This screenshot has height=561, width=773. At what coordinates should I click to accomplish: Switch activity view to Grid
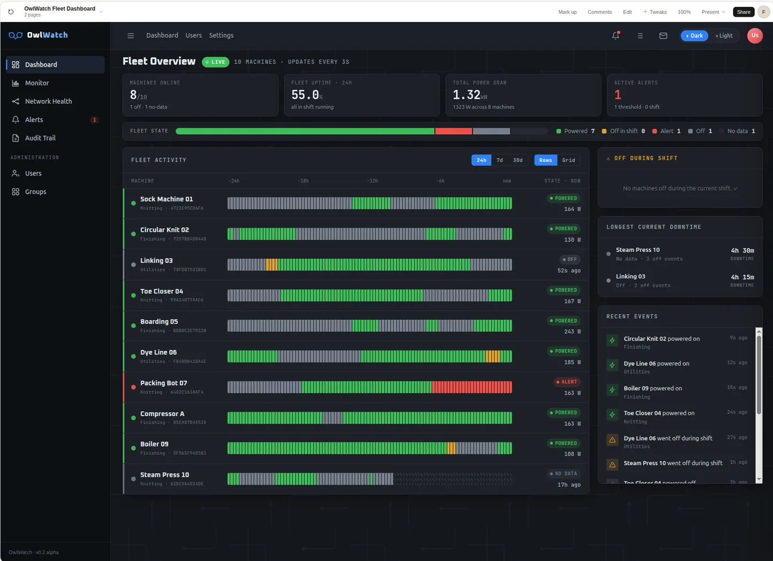568,160
